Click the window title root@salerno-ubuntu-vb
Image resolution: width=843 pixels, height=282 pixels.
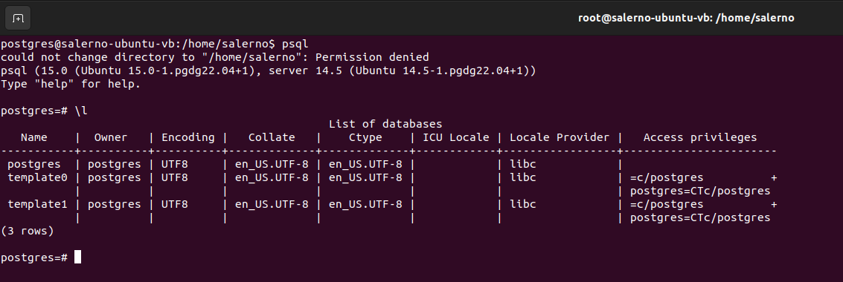point(685,18)
